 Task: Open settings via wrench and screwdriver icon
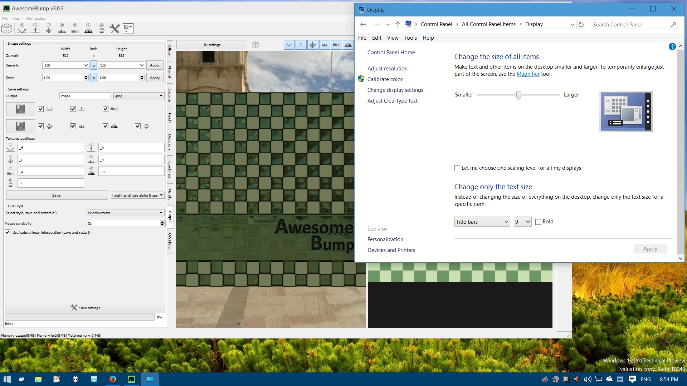pos(114,29)
